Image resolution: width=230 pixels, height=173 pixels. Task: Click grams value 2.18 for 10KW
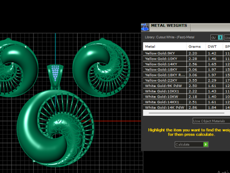pyautogui.click(x=193, y=97)
